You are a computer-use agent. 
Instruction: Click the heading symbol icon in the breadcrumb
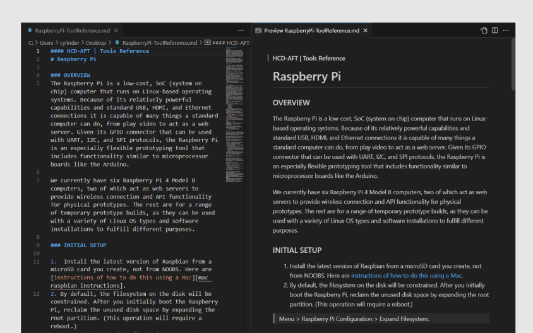[x=207, y=43]
